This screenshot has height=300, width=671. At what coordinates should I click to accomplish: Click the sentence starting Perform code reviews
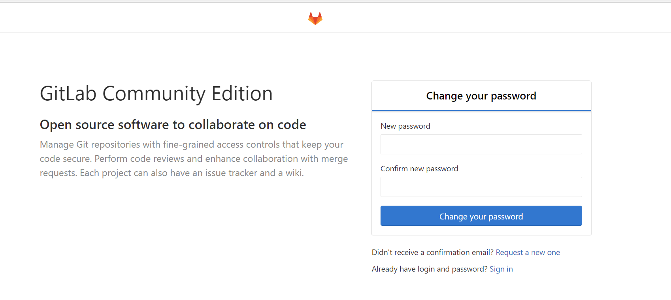tap(221, 159)
